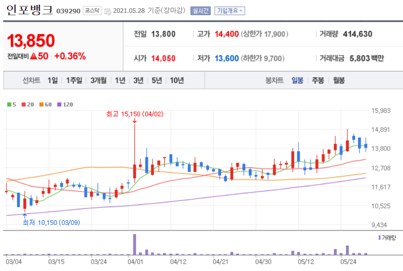Select the 3개월 line chart period
This screenshot has width=403, height=271.
(x=98, y=81)
